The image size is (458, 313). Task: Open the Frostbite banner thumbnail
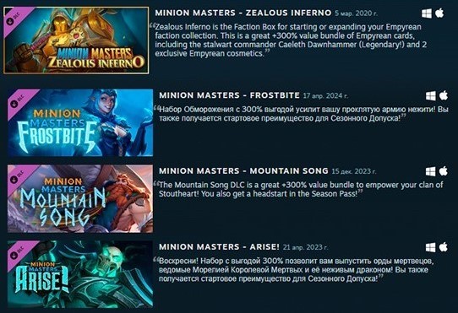[80, 123]
